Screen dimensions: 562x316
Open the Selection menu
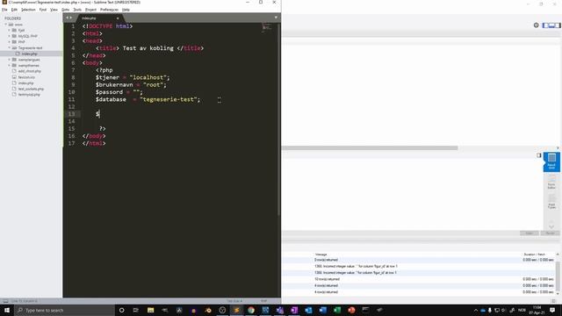coord(28,10)
